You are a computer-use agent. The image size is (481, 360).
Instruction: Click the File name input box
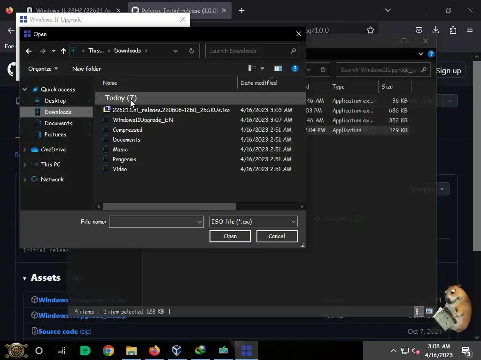point(156,222)
